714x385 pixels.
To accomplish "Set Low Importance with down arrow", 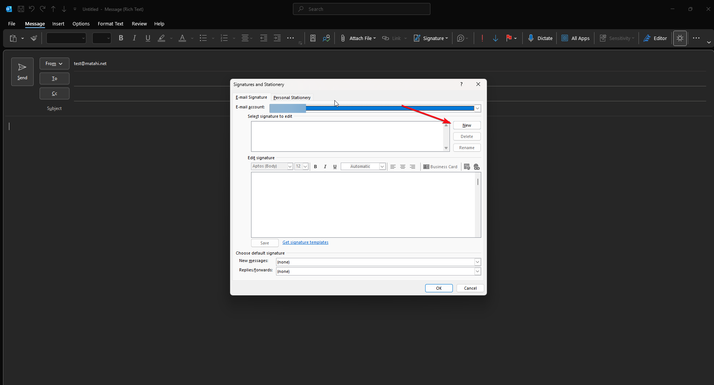I will (x=495, y=38).
